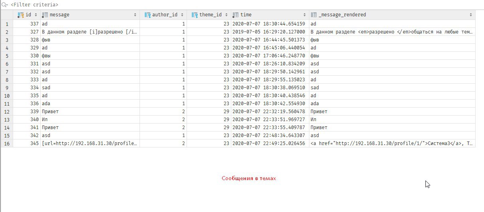The height and width of the screenshot is (212, 484).
Task: Click time cell 2020-07-07 18:26:10.834209
Action: (270, 64)
